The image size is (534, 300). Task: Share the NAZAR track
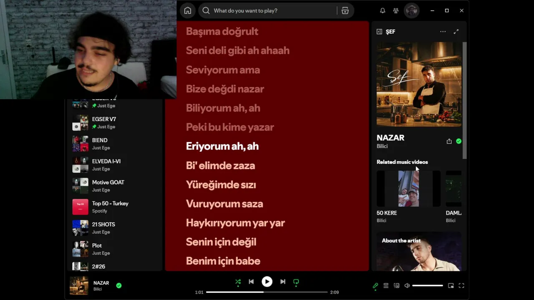(x=449, y=141)
